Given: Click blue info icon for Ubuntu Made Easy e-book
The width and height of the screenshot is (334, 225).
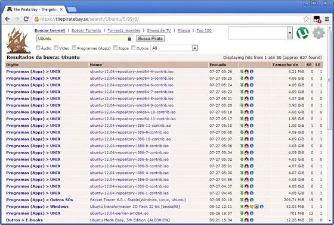Looking at the screenshot, I should pos(252,220).
